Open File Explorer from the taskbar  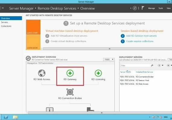click(15, 117)
